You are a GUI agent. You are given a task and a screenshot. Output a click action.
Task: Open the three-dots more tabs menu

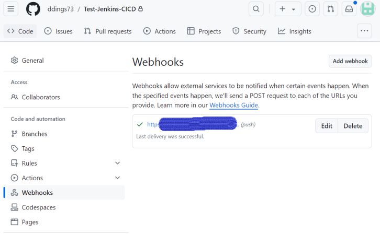[x=364, y=31]
